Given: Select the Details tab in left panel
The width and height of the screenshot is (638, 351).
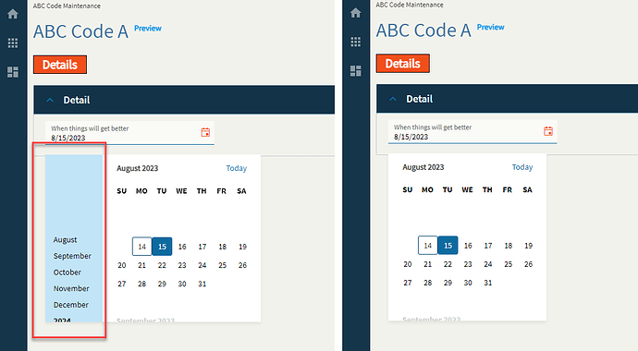Looking at the screenshot, I should (60, 65).
